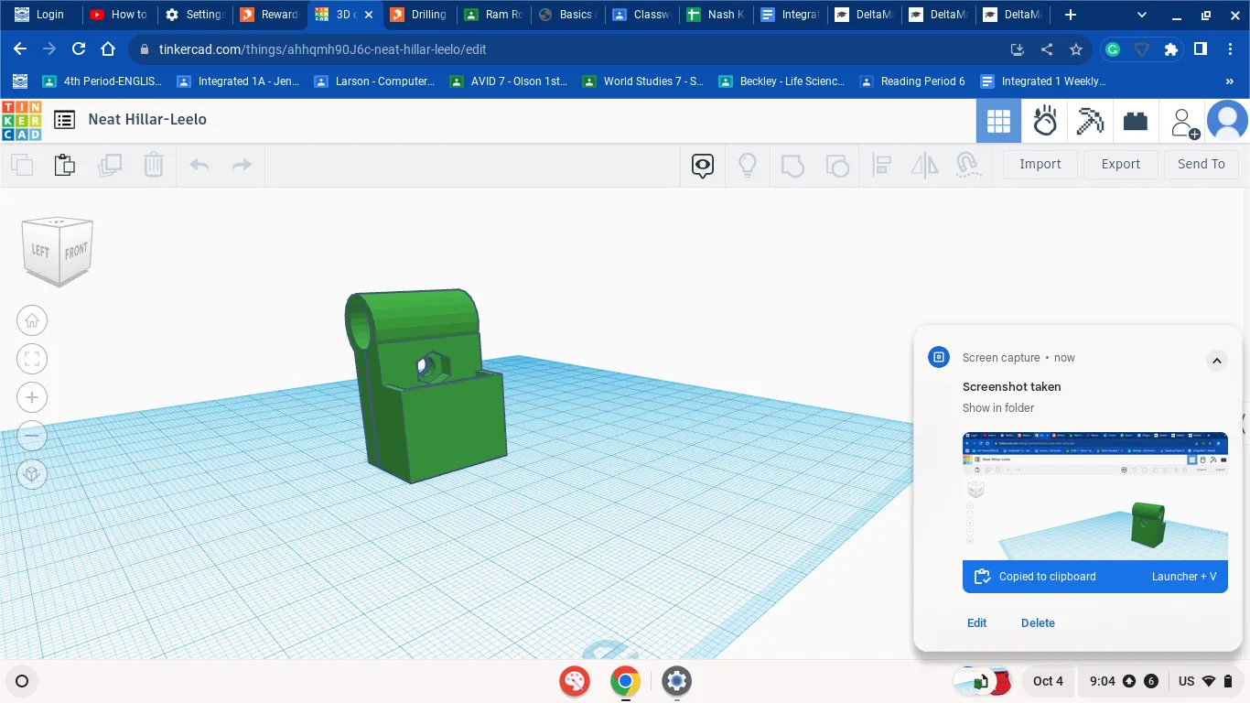Click the screenshot preview thumbnail

point(1094,495)
